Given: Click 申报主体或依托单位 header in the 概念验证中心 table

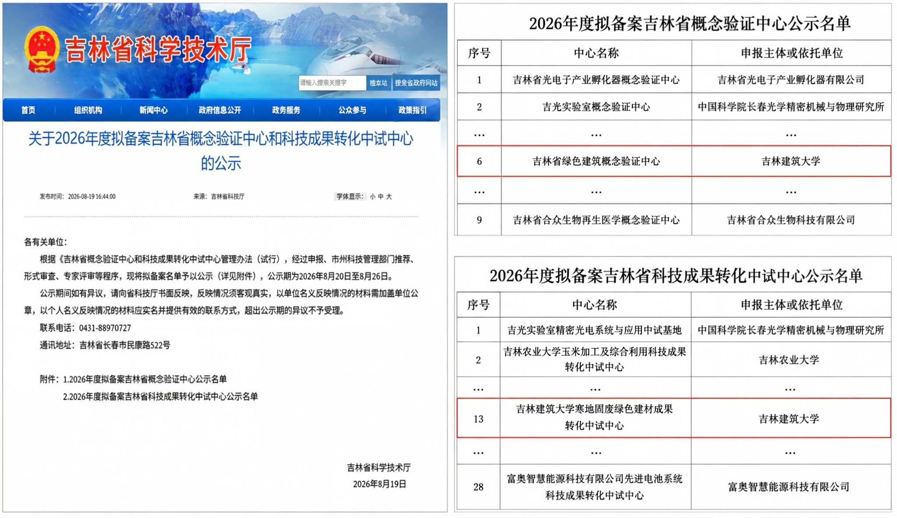Looking at the screenshot, I should (791, 53).
